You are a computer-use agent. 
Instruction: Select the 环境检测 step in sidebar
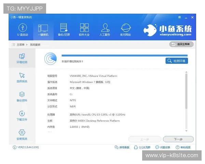[x=22, y=58]
